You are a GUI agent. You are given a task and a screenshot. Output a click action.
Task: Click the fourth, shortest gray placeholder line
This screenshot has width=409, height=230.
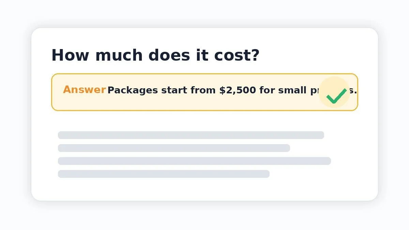tap(164, 174)
